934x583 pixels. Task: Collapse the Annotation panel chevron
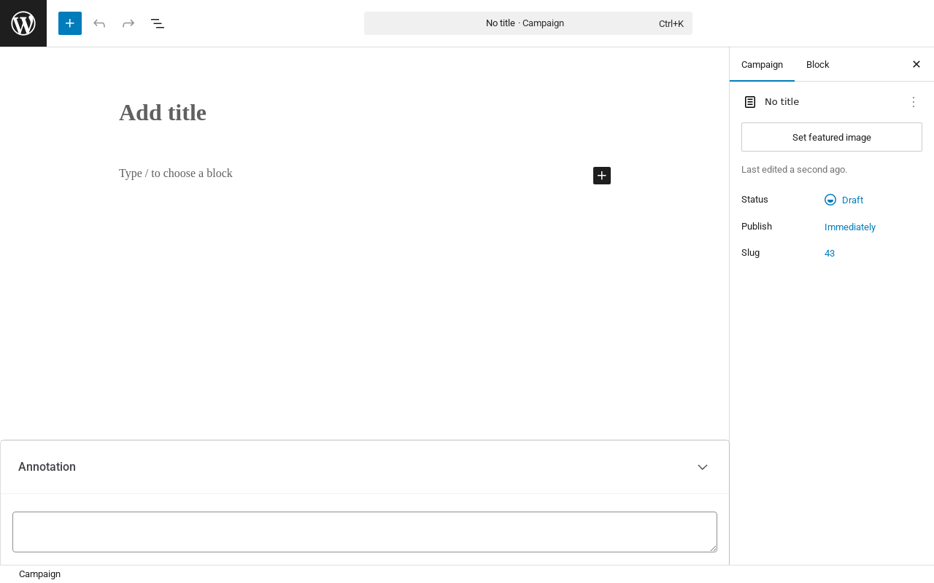[703, 467]
